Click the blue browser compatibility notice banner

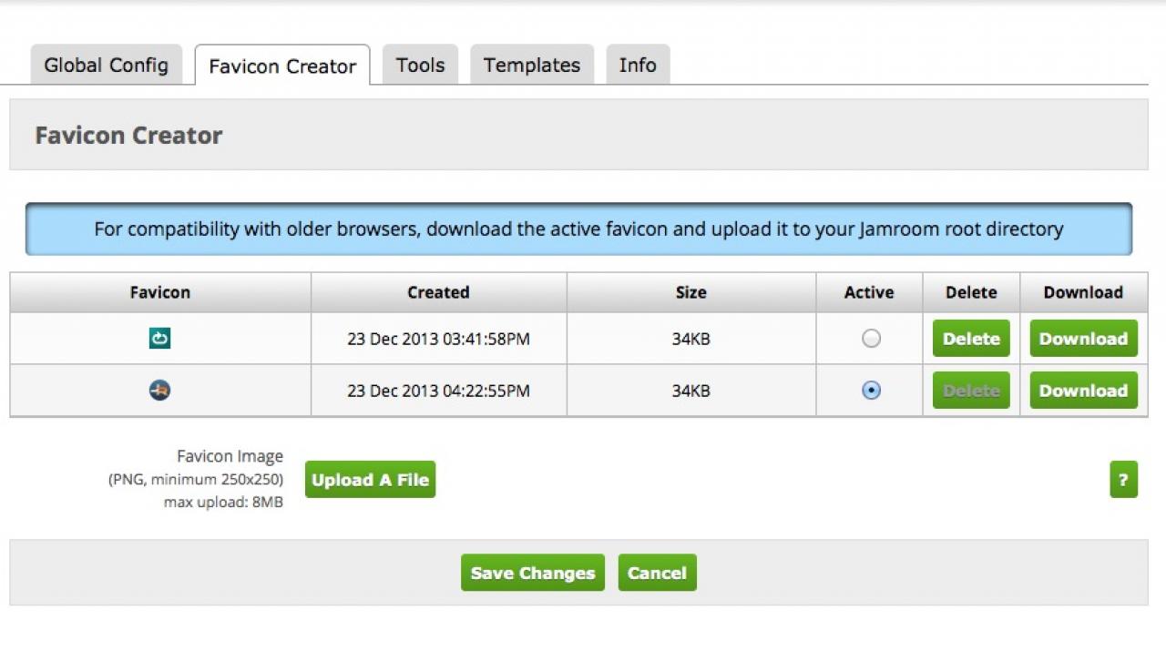point(578,229)
